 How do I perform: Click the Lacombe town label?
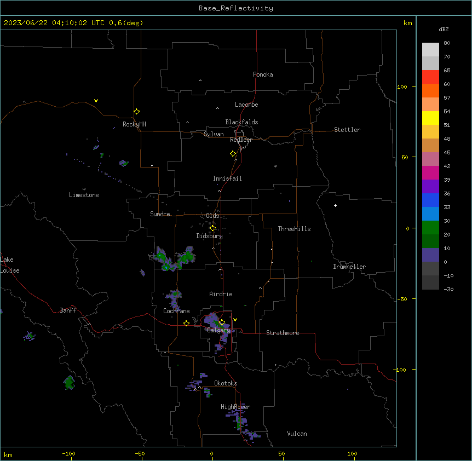pos(246,105)
